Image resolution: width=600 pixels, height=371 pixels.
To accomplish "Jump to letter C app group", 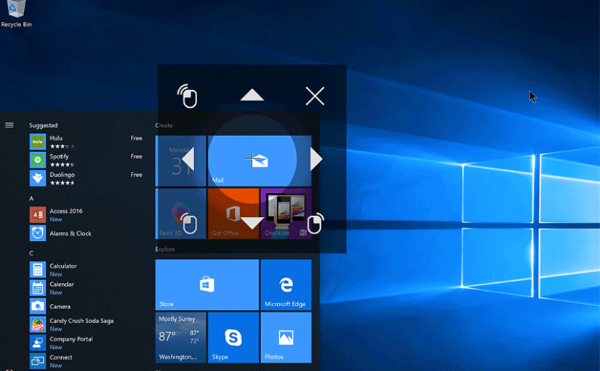I will (31, 253).
